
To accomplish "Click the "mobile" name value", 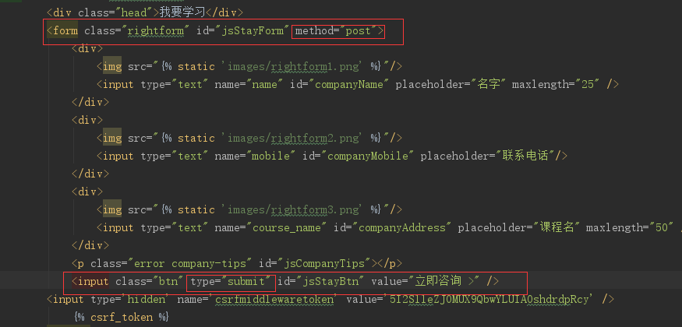I will [271, 156].
